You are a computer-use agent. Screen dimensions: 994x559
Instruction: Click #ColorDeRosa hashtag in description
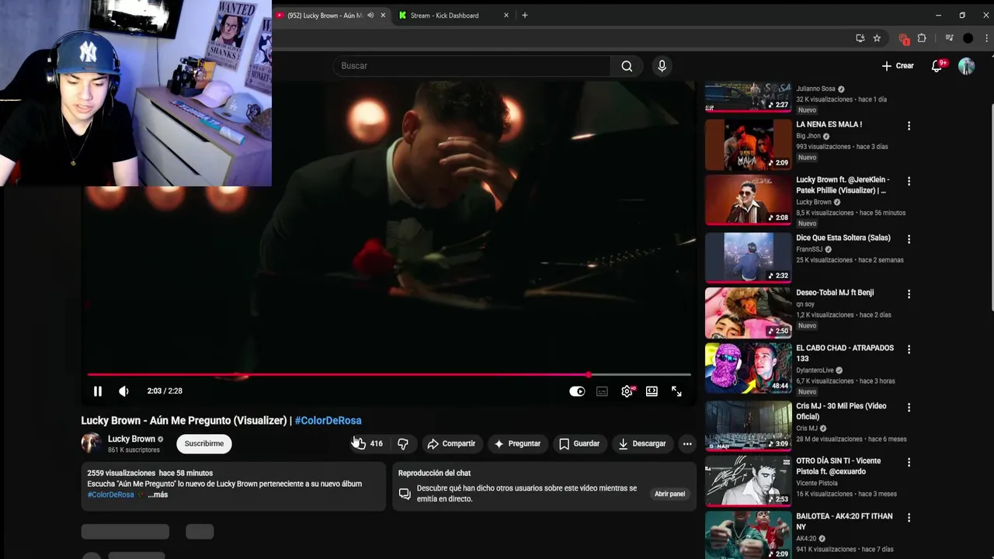click(110, 495)
